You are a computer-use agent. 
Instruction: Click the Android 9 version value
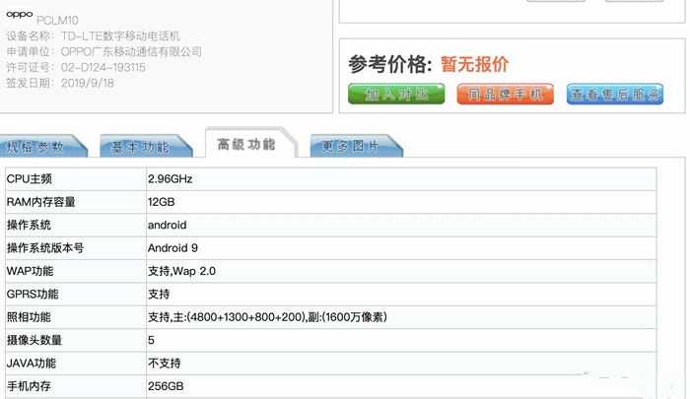pos(172,248)
